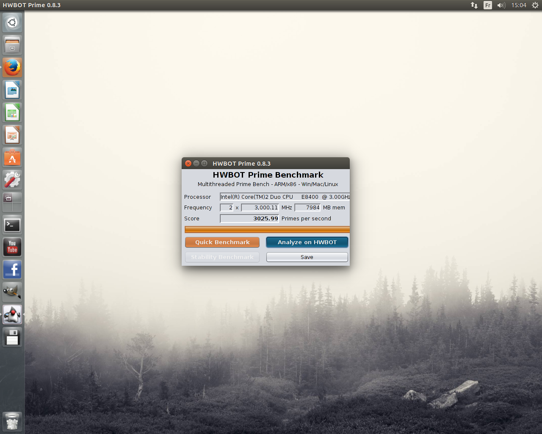Click the Multithreaded Prime Bench subtitle
Screen dimensions: 542x434
point(268,184)
